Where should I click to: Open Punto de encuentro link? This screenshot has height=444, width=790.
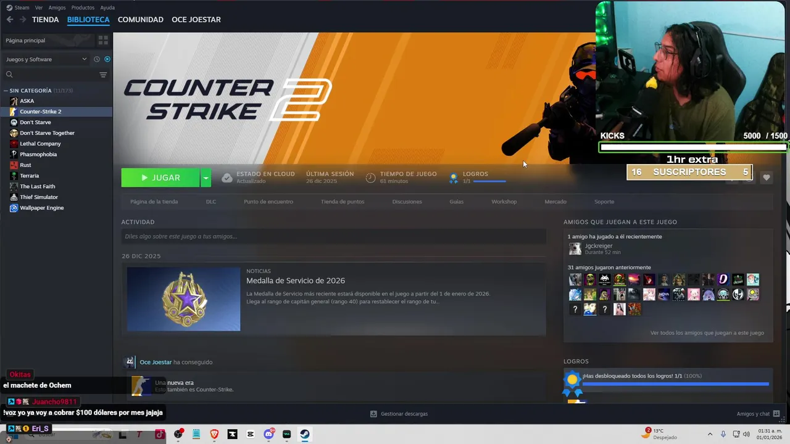tap(268, 202)
